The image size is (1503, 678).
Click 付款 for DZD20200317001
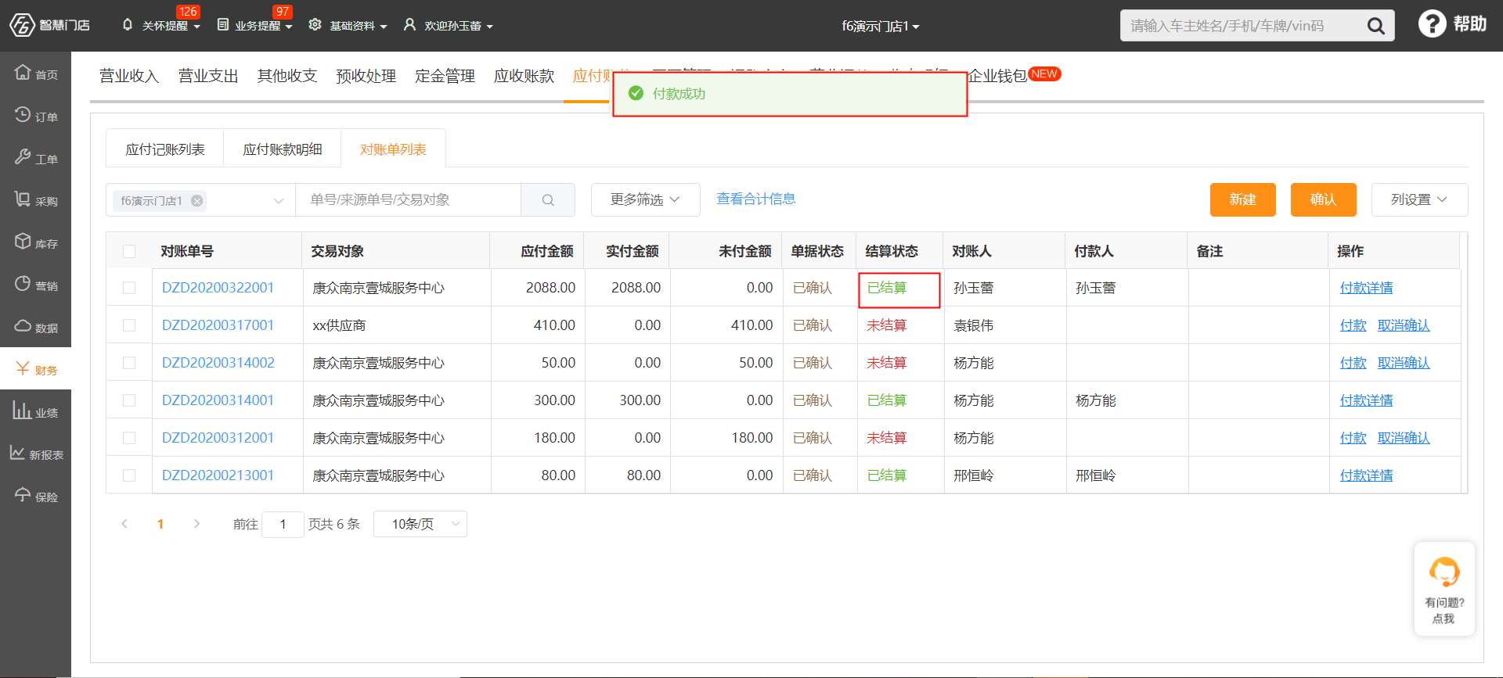point(1353,325)
